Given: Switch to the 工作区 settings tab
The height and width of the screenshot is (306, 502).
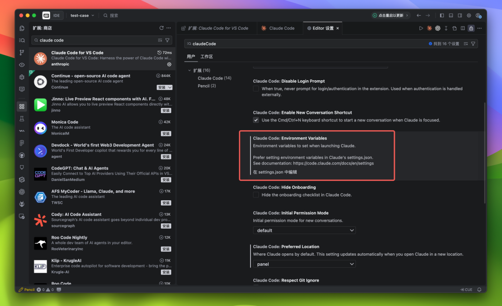Looking at the screenshot, I should coord(206,57).
